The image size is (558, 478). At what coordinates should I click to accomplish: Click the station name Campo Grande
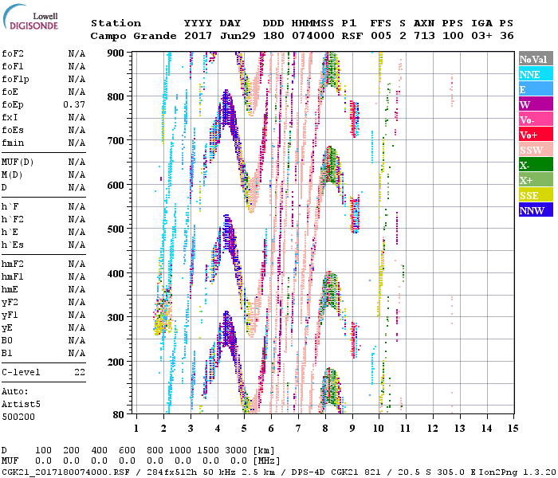coord(133,36)
